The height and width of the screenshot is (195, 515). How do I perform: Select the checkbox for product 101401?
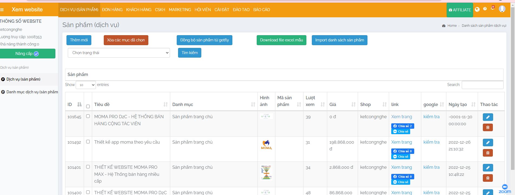[88, 167]
